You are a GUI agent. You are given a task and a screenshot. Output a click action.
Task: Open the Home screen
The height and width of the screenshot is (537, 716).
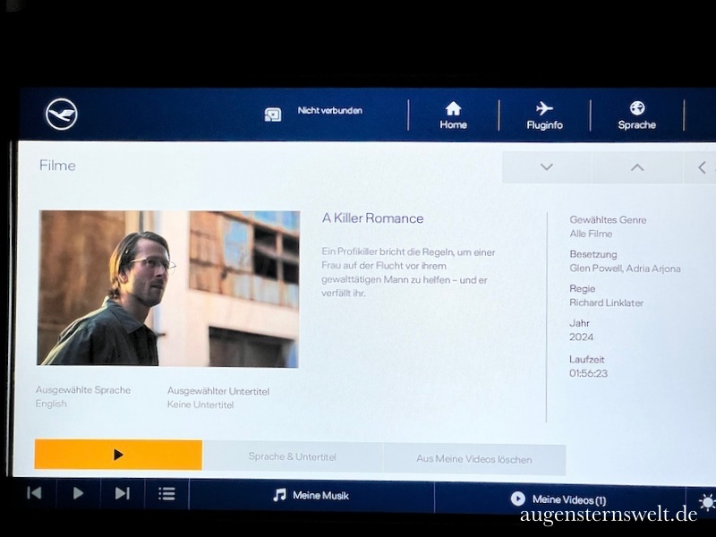coord(453,115)
